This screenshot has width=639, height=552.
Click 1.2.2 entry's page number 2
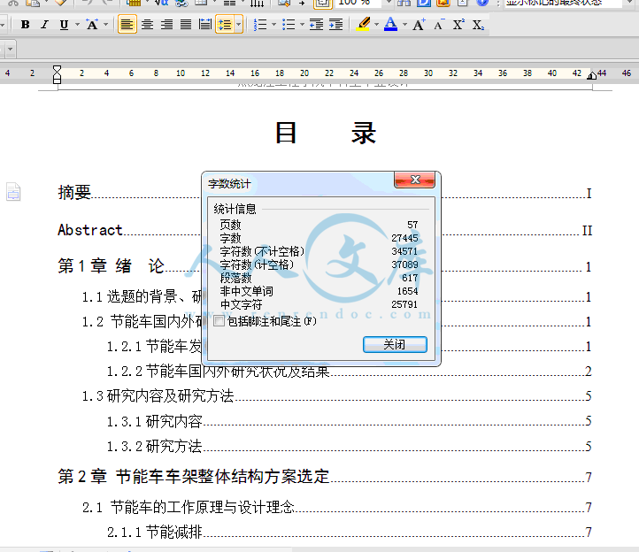[588, 372]
